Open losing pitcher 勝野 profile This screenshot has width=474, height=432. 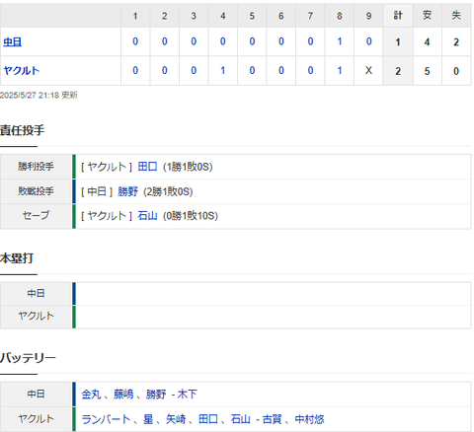[x=127, y=191]
